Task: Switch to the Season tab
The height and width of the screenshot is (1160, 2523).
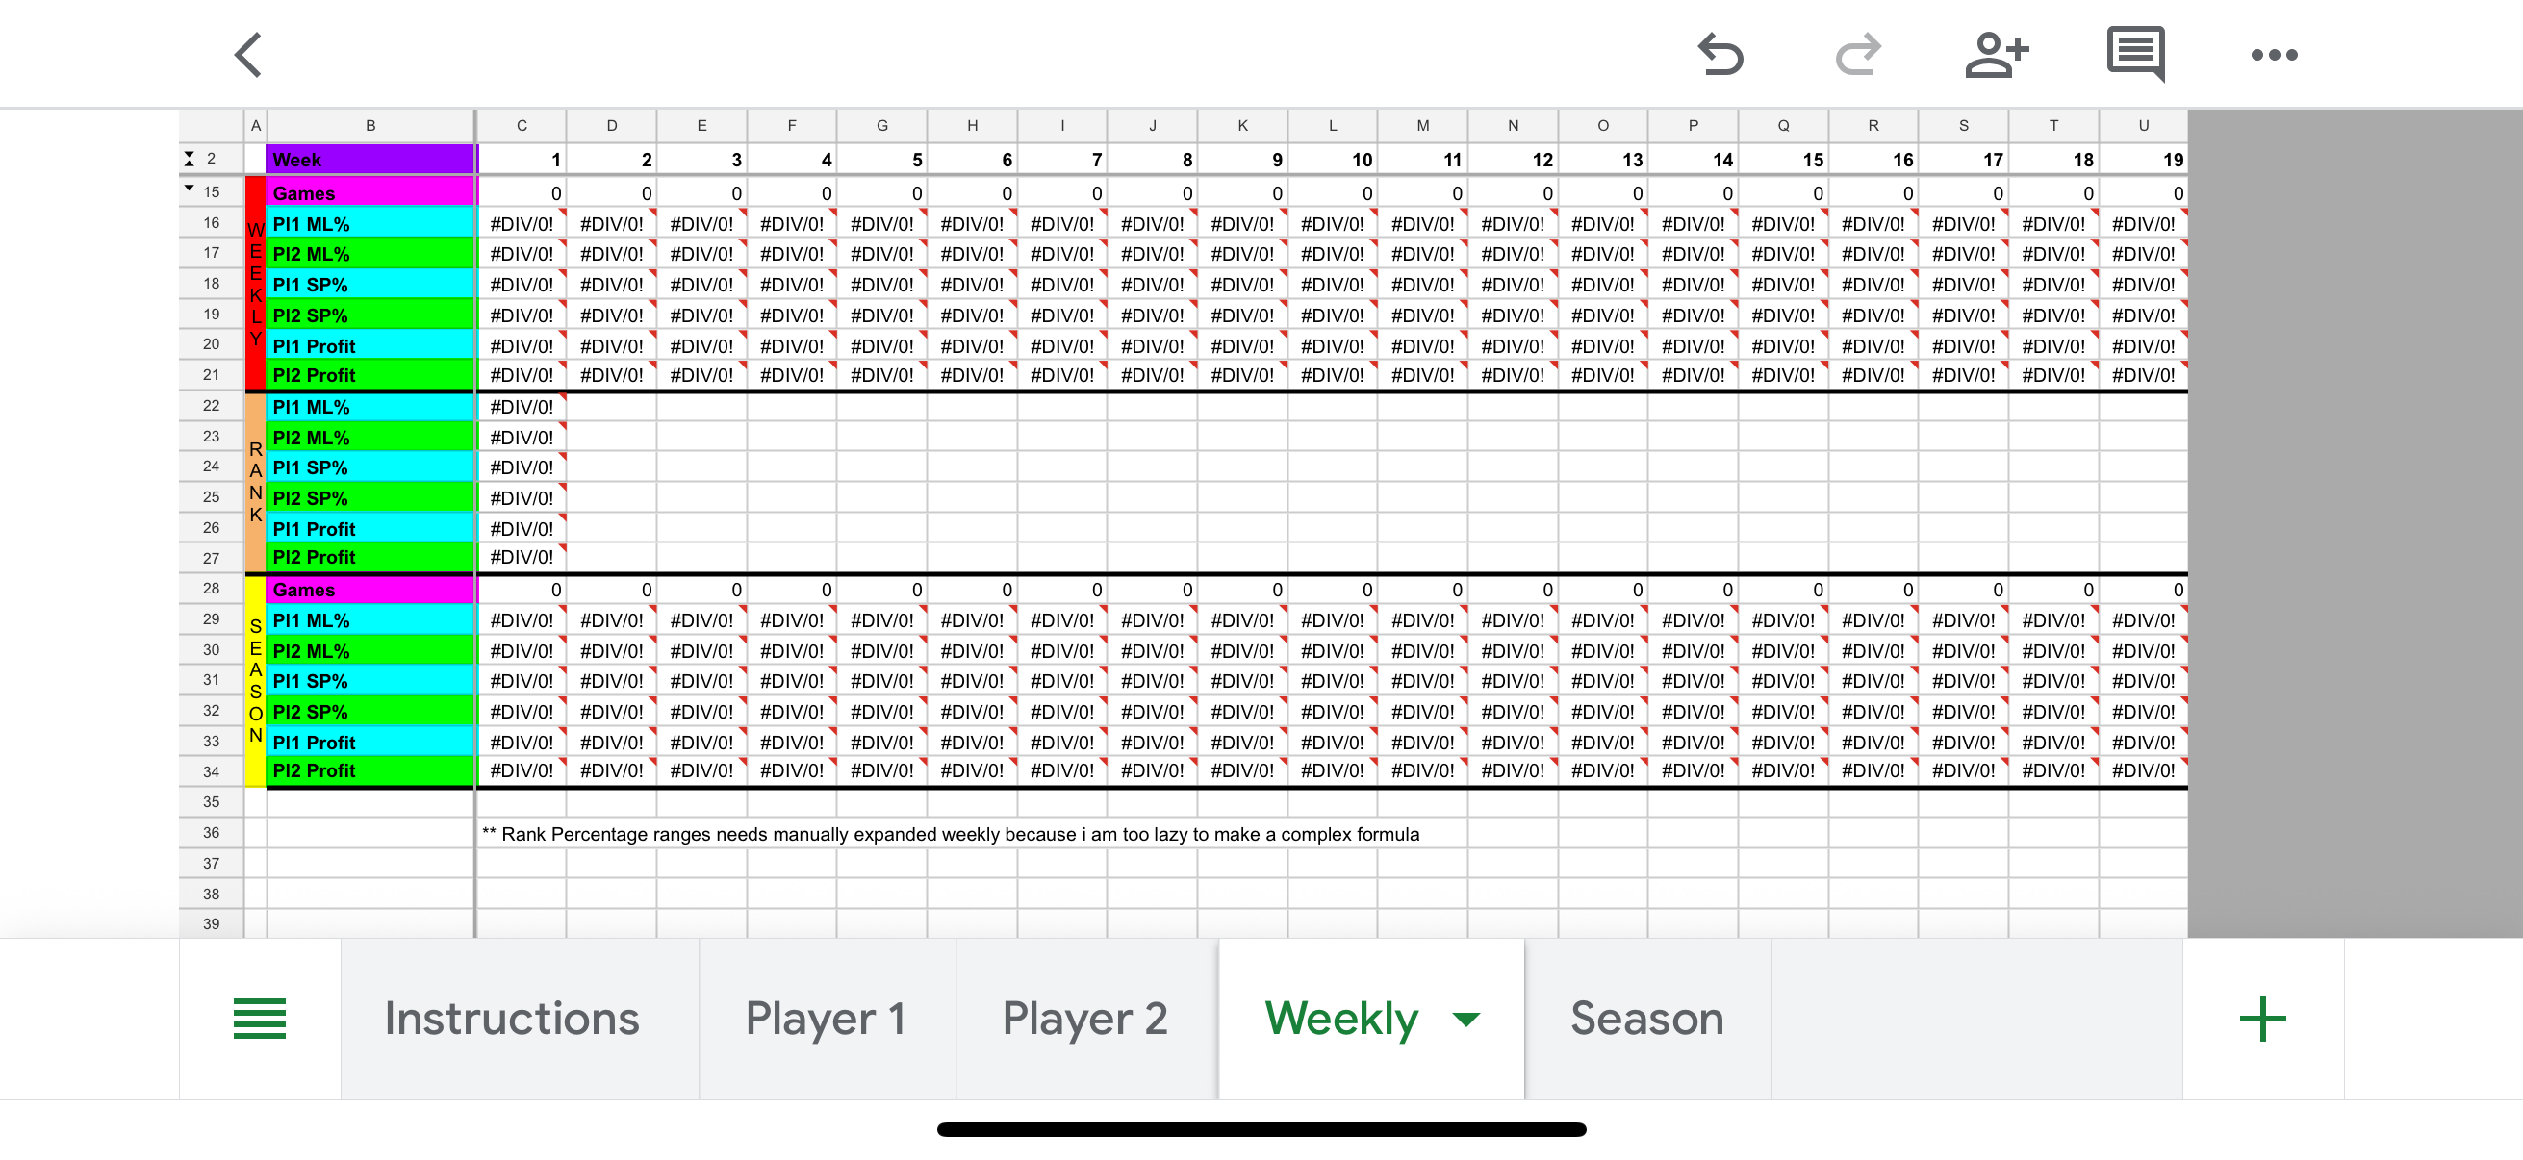Action: tap(1647, 1018)
